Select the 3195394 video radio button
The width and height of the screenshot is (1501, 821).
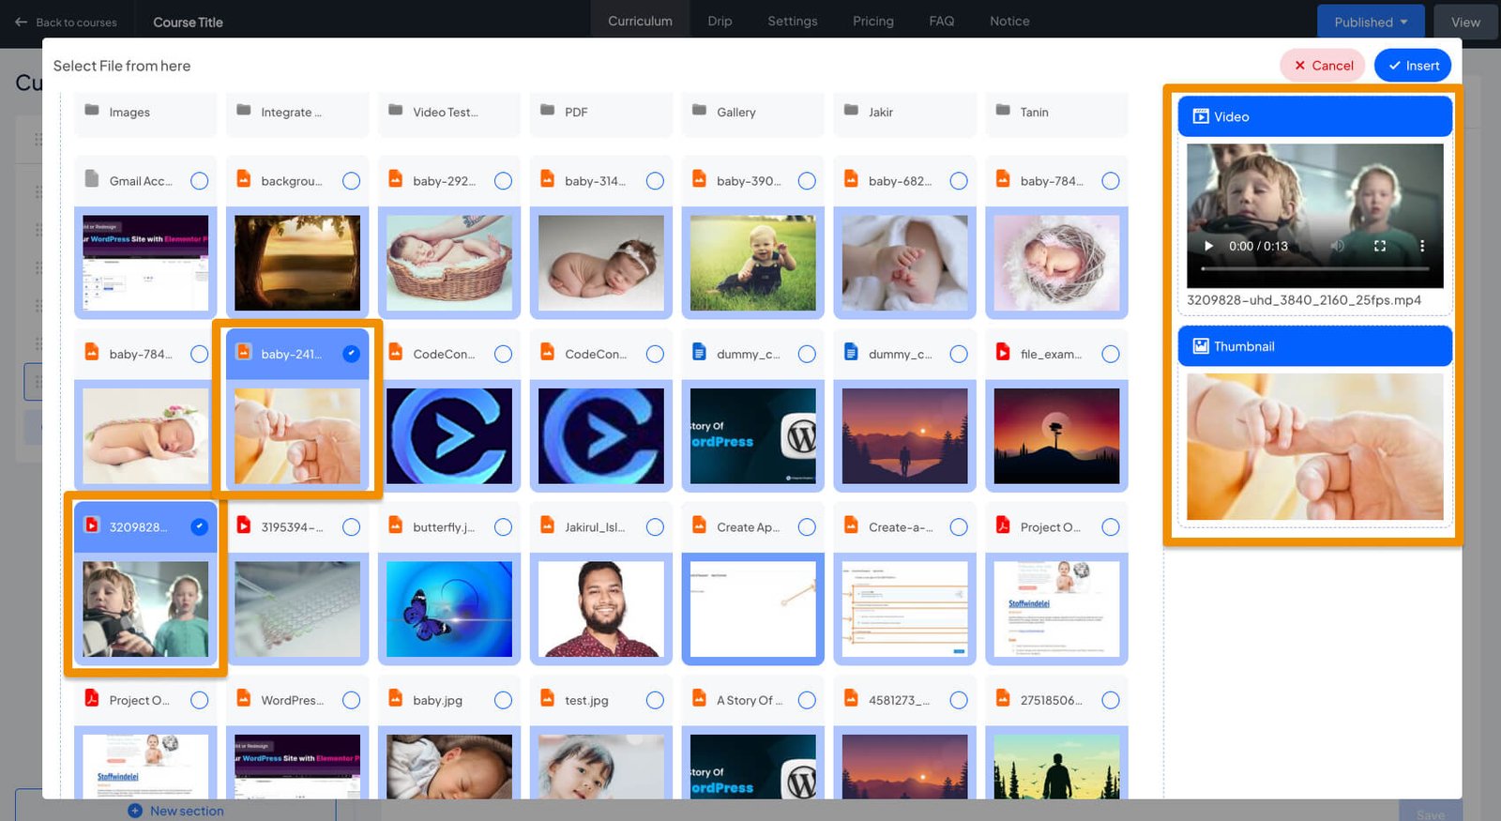(352, 527)
